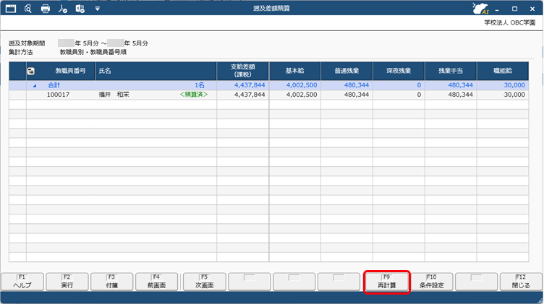This screenshot has height=304, width=544.
Task: Click the 氏名 column header
Action: (156, 71)
